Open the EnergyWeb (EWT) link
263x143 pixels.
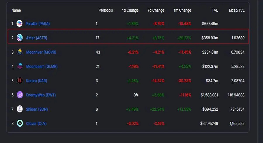[x=41, y=95]
